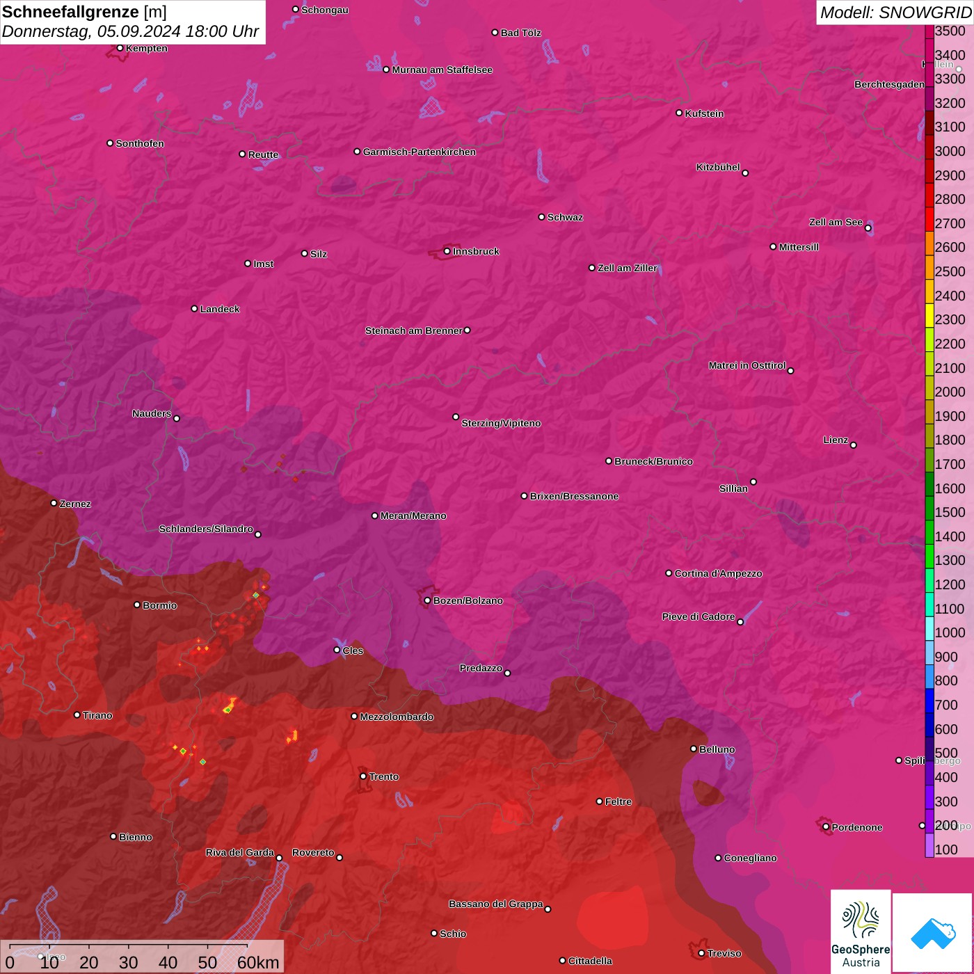Click the Lienz marker dot

coord(854,445)
